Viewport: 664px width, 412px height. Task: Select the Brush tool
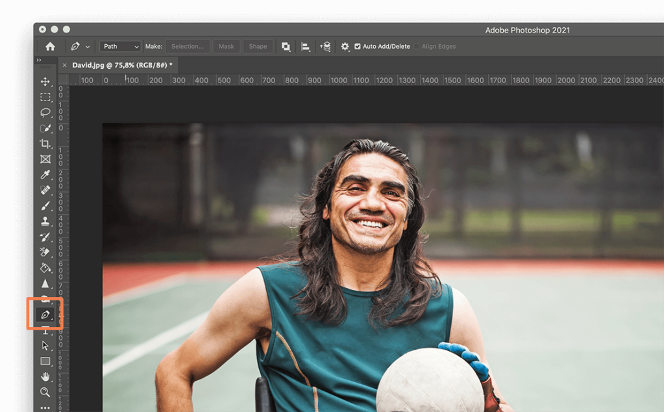pos(45,206)
